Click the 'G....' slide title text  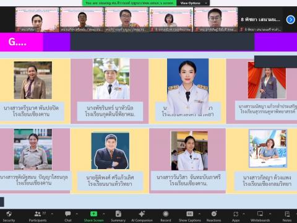[x=17, y=42]
